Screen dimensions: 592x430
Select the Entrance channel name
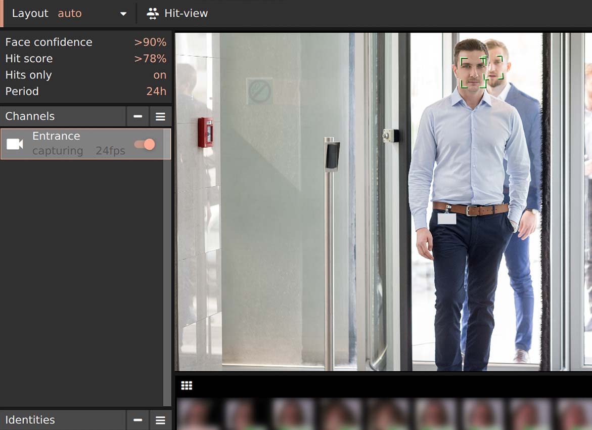tap(56, 136)
